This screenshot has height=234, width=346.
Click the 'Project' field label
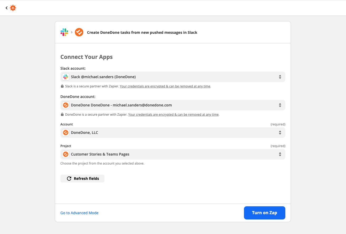[66, 146]
